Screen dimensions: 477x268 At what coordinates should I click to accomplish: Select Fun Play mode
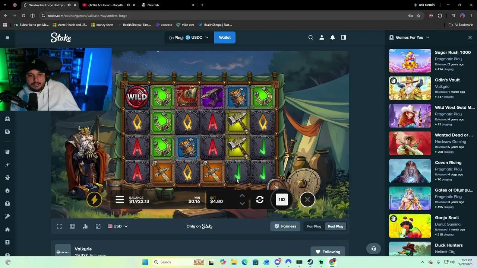tap(314, 226)
